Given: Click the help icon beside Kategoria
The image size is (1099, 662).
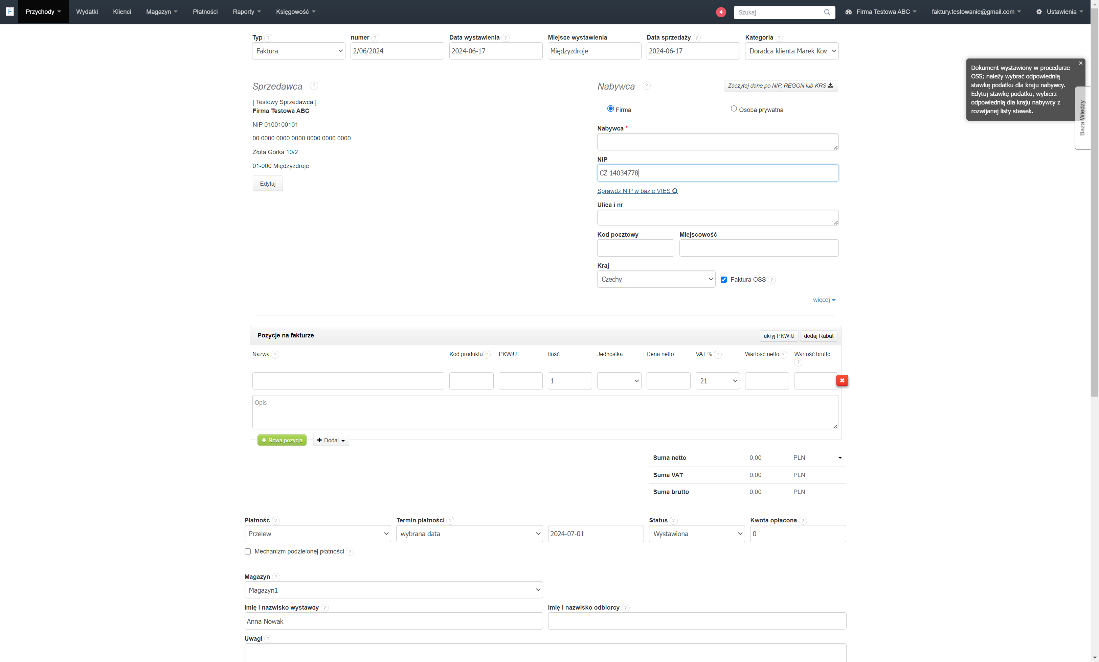Looking at the screenshot, I should pos(779,38).
